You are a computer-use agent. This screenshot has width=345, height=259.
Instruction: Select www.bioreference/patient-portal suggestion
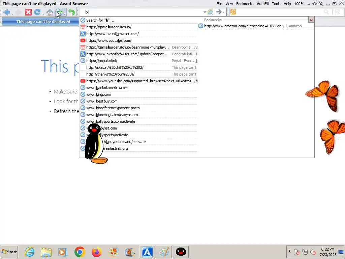coord(138,108)
